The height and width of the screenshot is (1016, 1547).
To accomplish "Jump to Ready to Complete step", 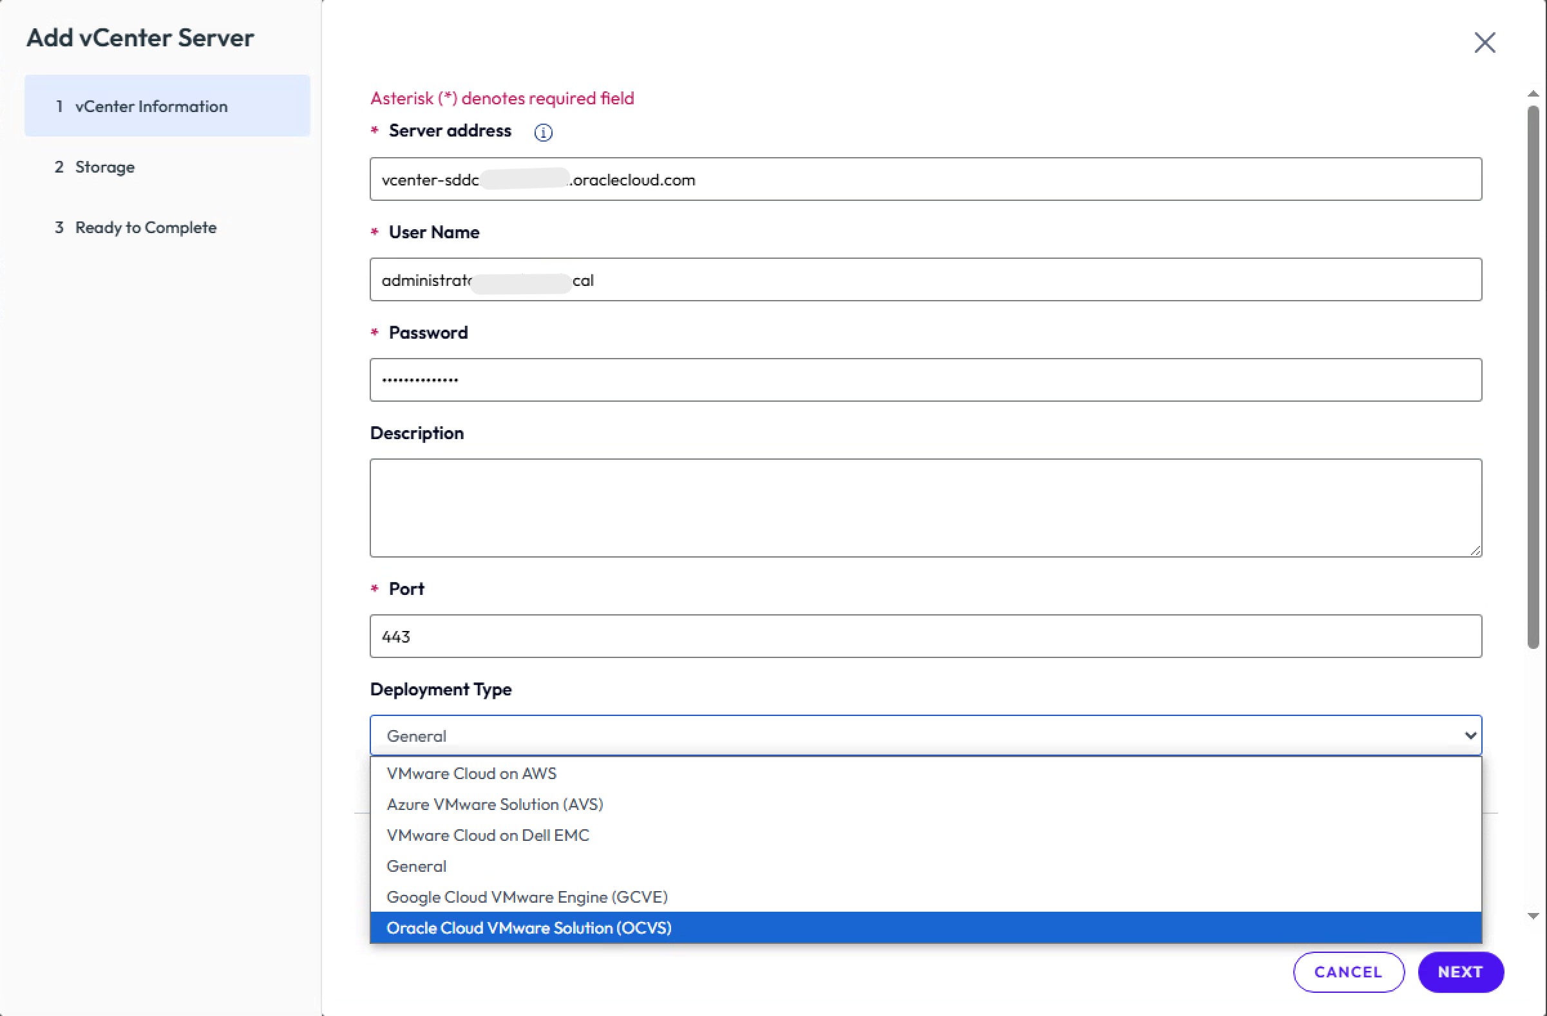I will (x=146, y=227).
